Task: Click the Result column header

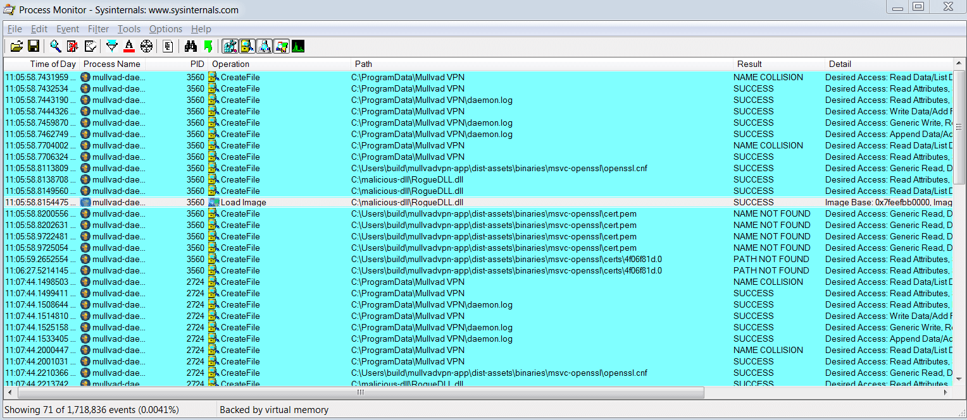Action: tap(779, 64)
